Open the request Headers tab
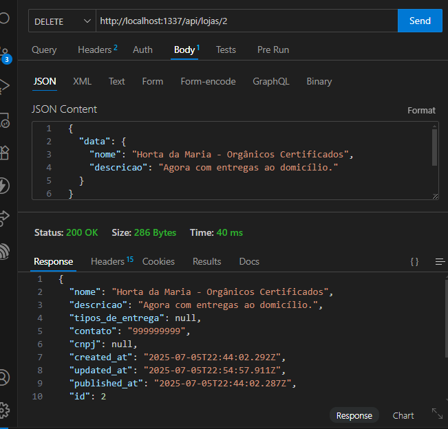448x429 pixels. coord(98,50)
